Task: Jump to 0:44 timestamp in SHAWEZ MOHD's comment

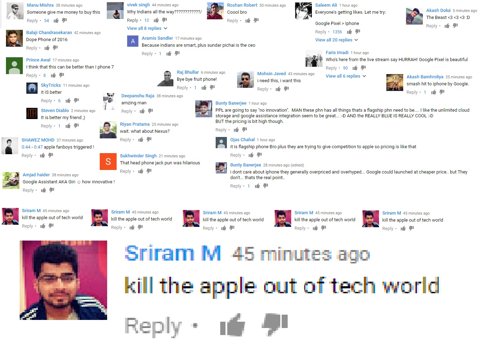Action: [26, 147]
